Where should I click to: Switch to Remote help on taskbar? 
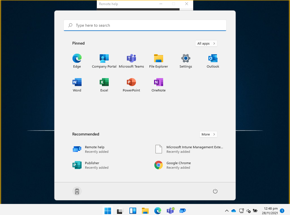pos(183,211)
